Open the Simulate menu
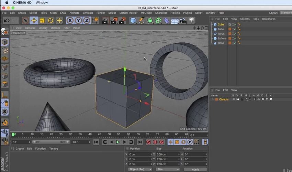The width and height of the screenshot is (292, 172). coord(88,13)
